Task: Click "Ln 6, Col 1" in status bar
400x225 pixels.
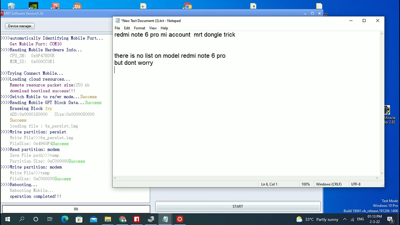Action: click(x=269, y=184)
